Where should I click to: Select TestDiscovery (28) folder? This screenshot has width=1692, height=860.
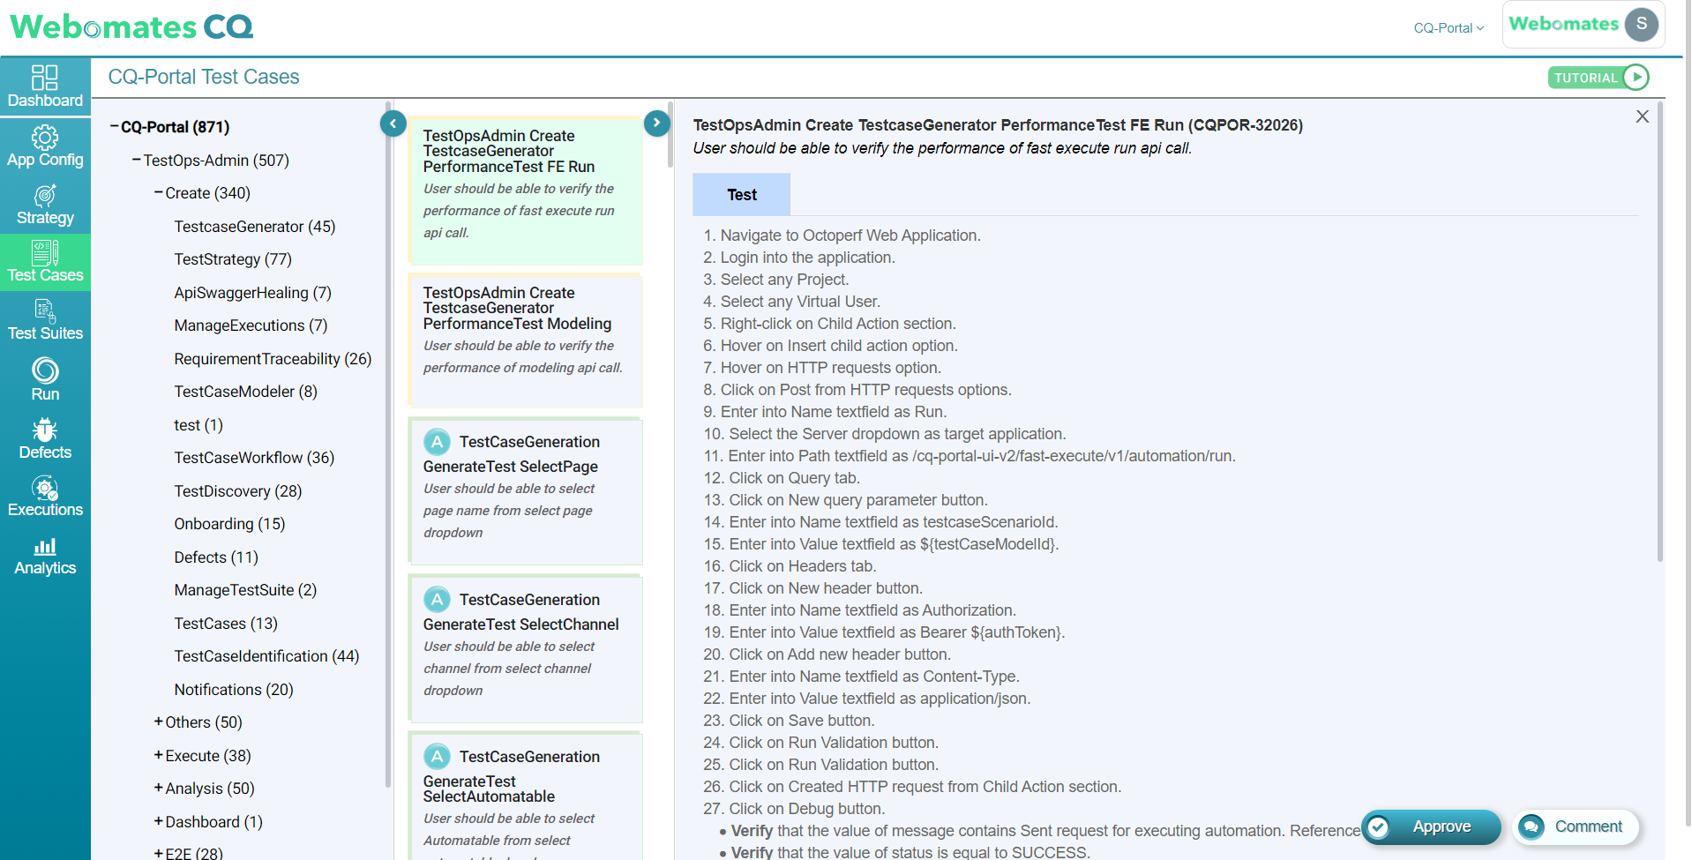point(238,491)
